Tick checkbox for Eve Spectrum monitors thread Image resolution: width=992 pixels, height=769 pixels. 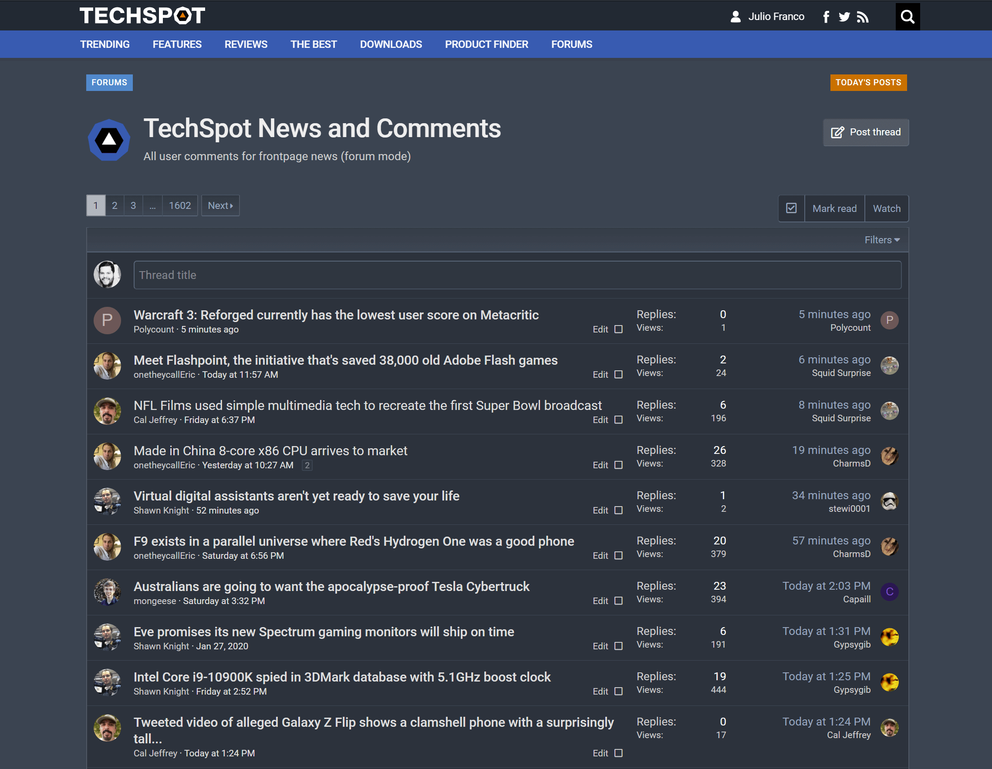618,646
